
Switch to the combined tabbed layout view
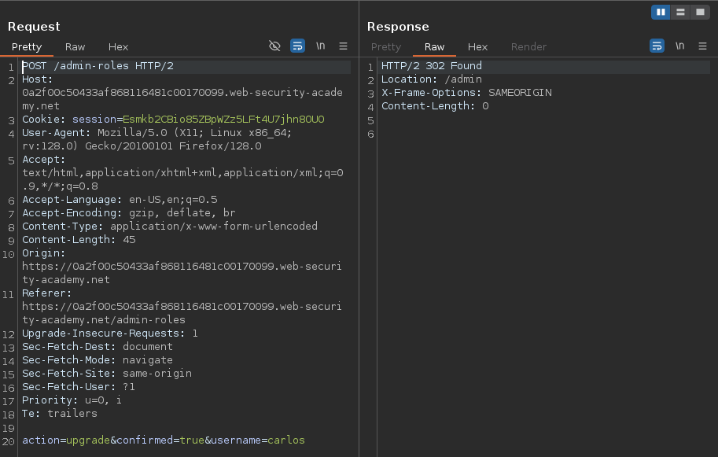tap(698, 12)
